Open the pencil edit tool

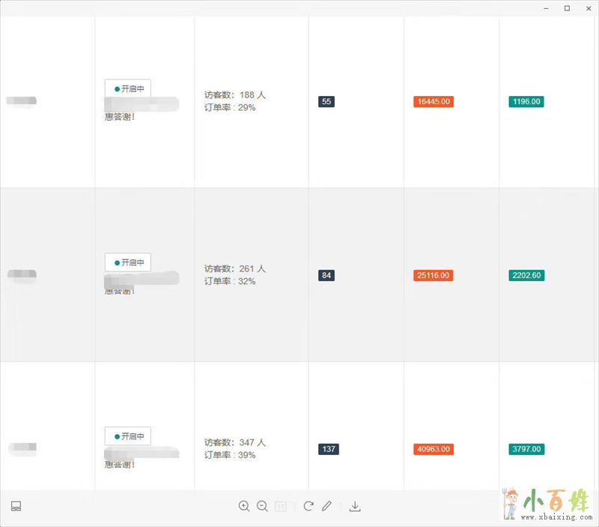(326, 506)
